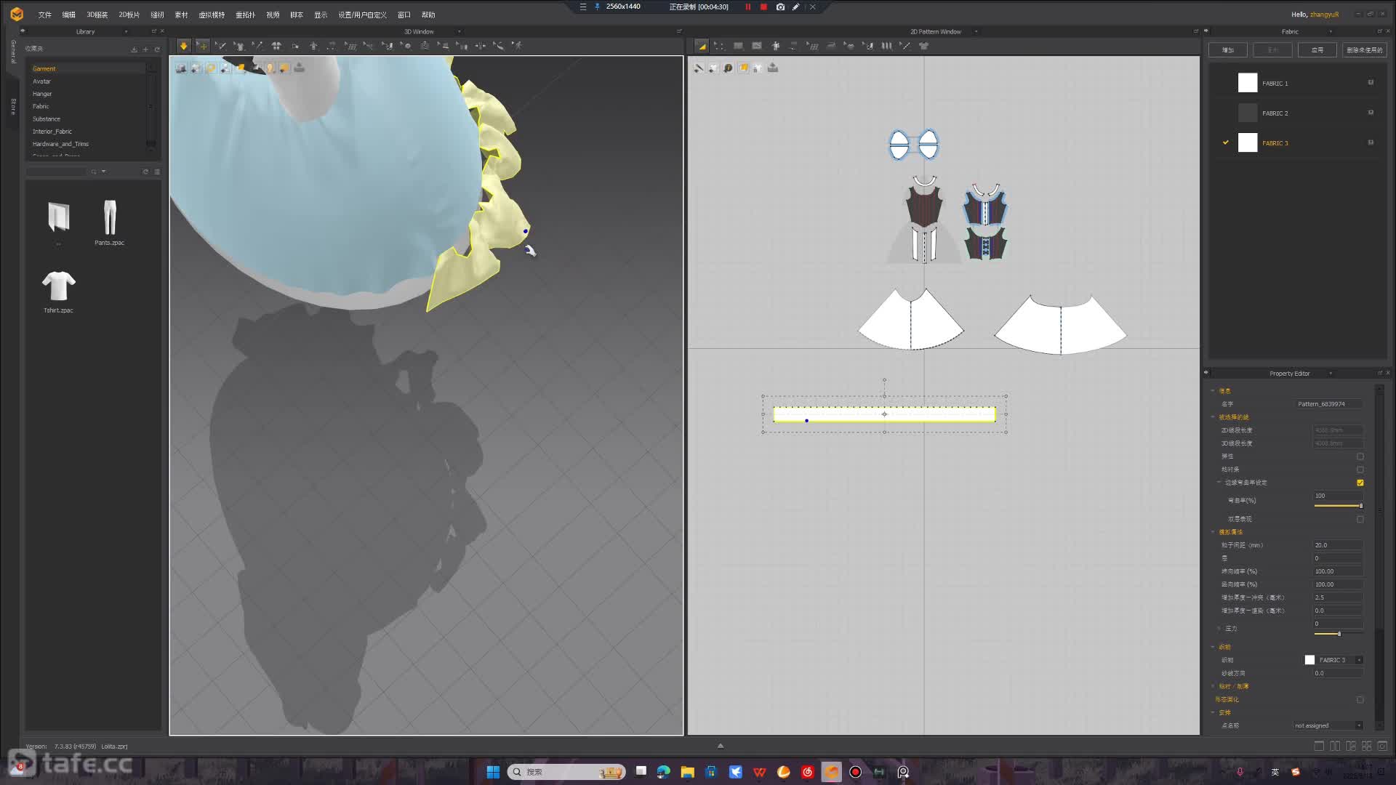Disable the 边缘弯曲率设定 checkbox
Viewport: 1396px width, 785px height.
click(1360, 483)
